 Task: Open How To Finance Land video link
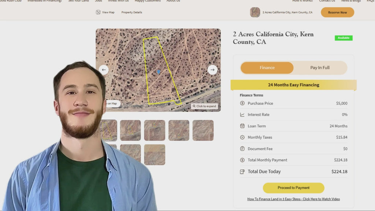[293, 199]
